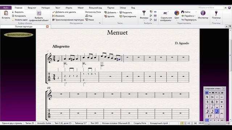
Task: Add ossia staff Ниже (below)
Action: [x=90, y=20]
